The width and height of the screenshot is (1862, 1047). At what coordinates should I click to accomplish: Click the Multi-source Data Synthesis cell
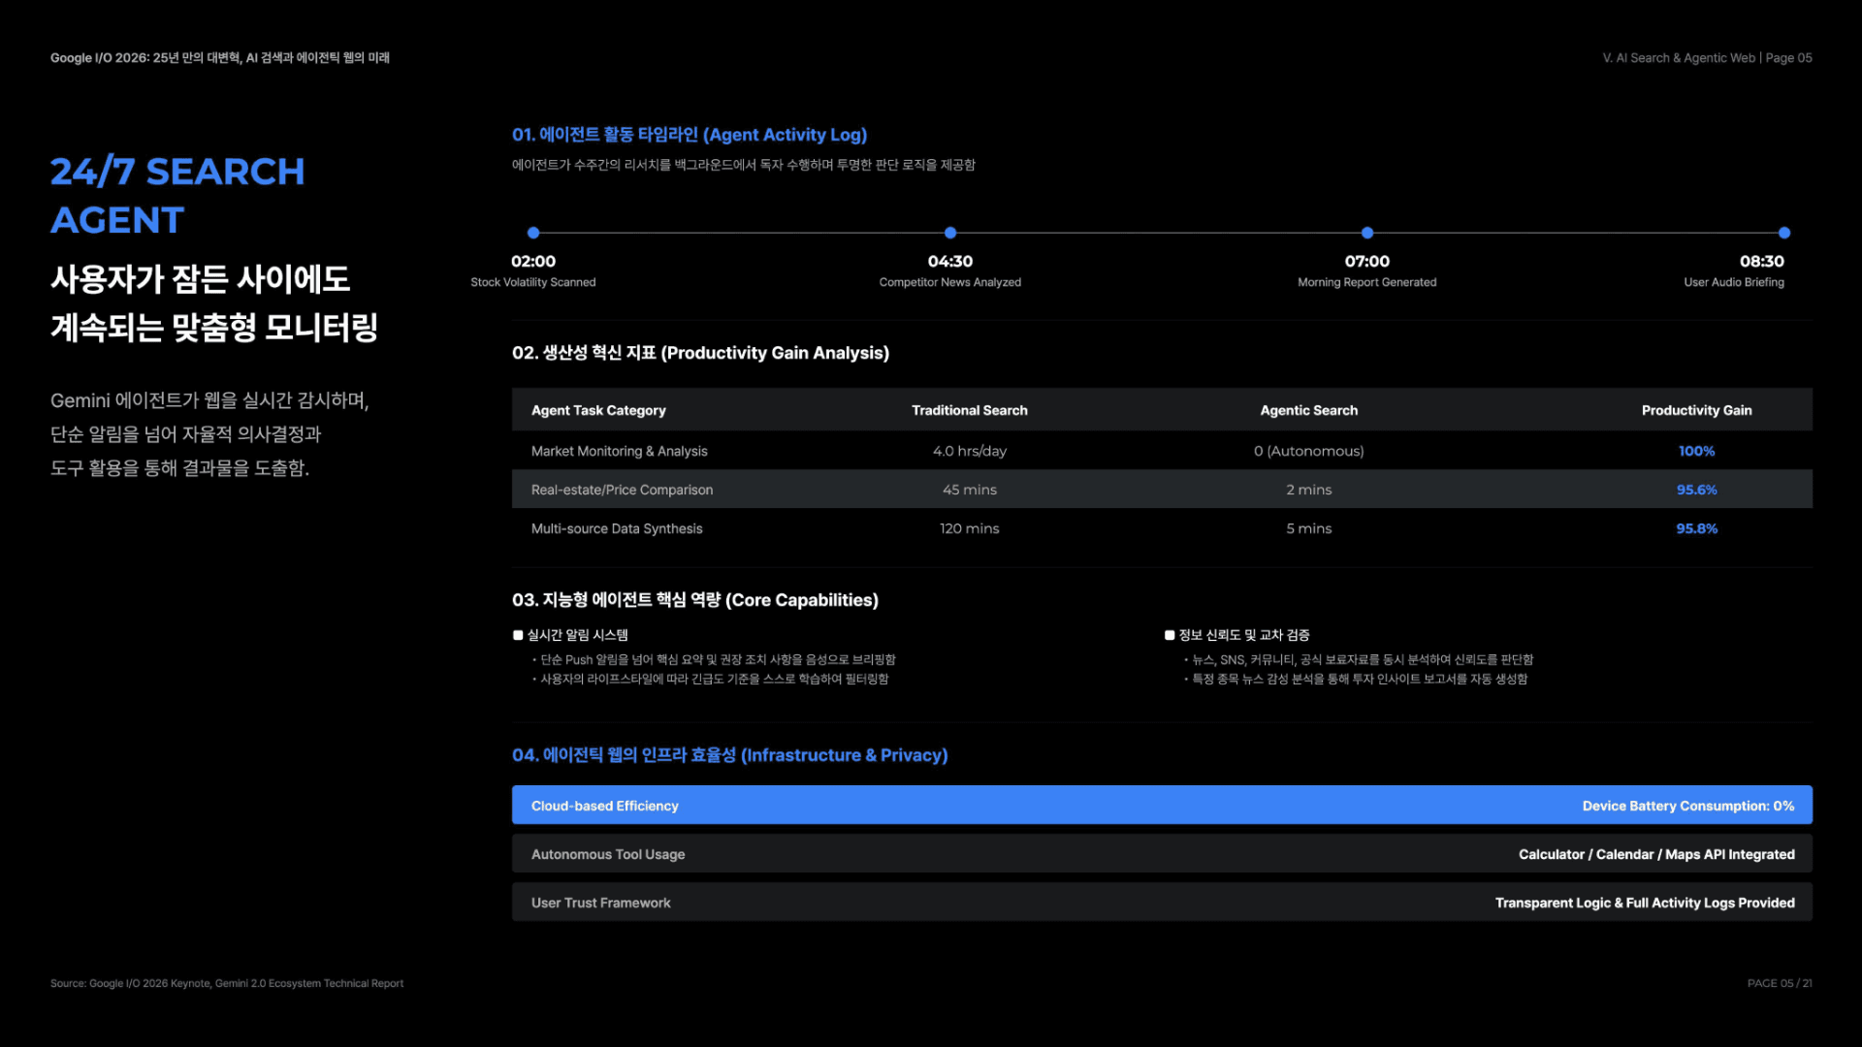(x=617, y=528)
